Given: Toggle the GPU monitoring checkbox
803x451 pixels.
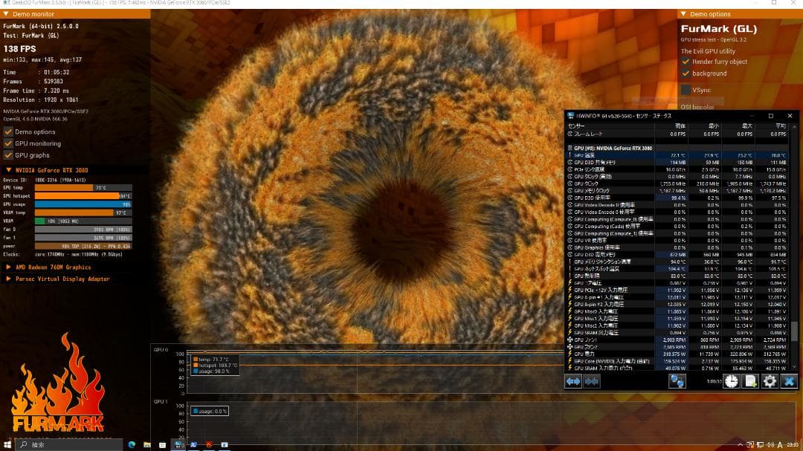Looking at the screenshot, I should (x=8, y=143).
